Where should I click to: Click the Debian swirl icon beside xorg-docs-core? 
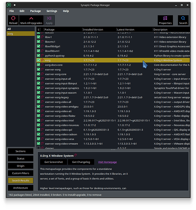(x=42, y=65)
